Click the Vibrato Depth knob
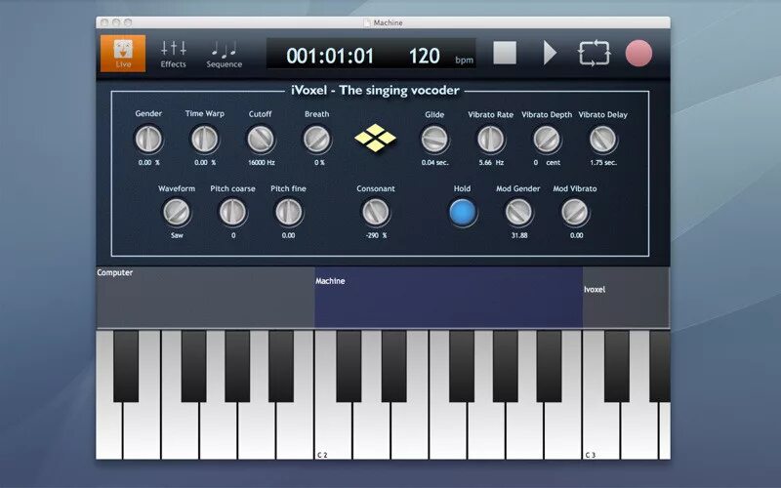 (547, 139)
